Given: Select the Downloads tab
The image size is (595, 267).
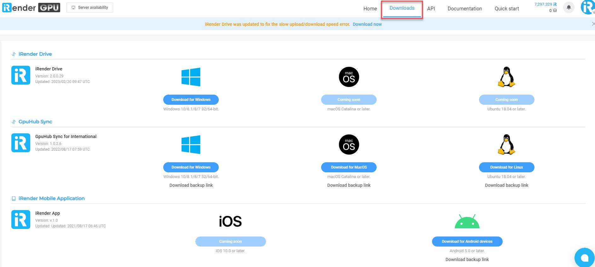Looking at the screenshot, I should (402, 8).
